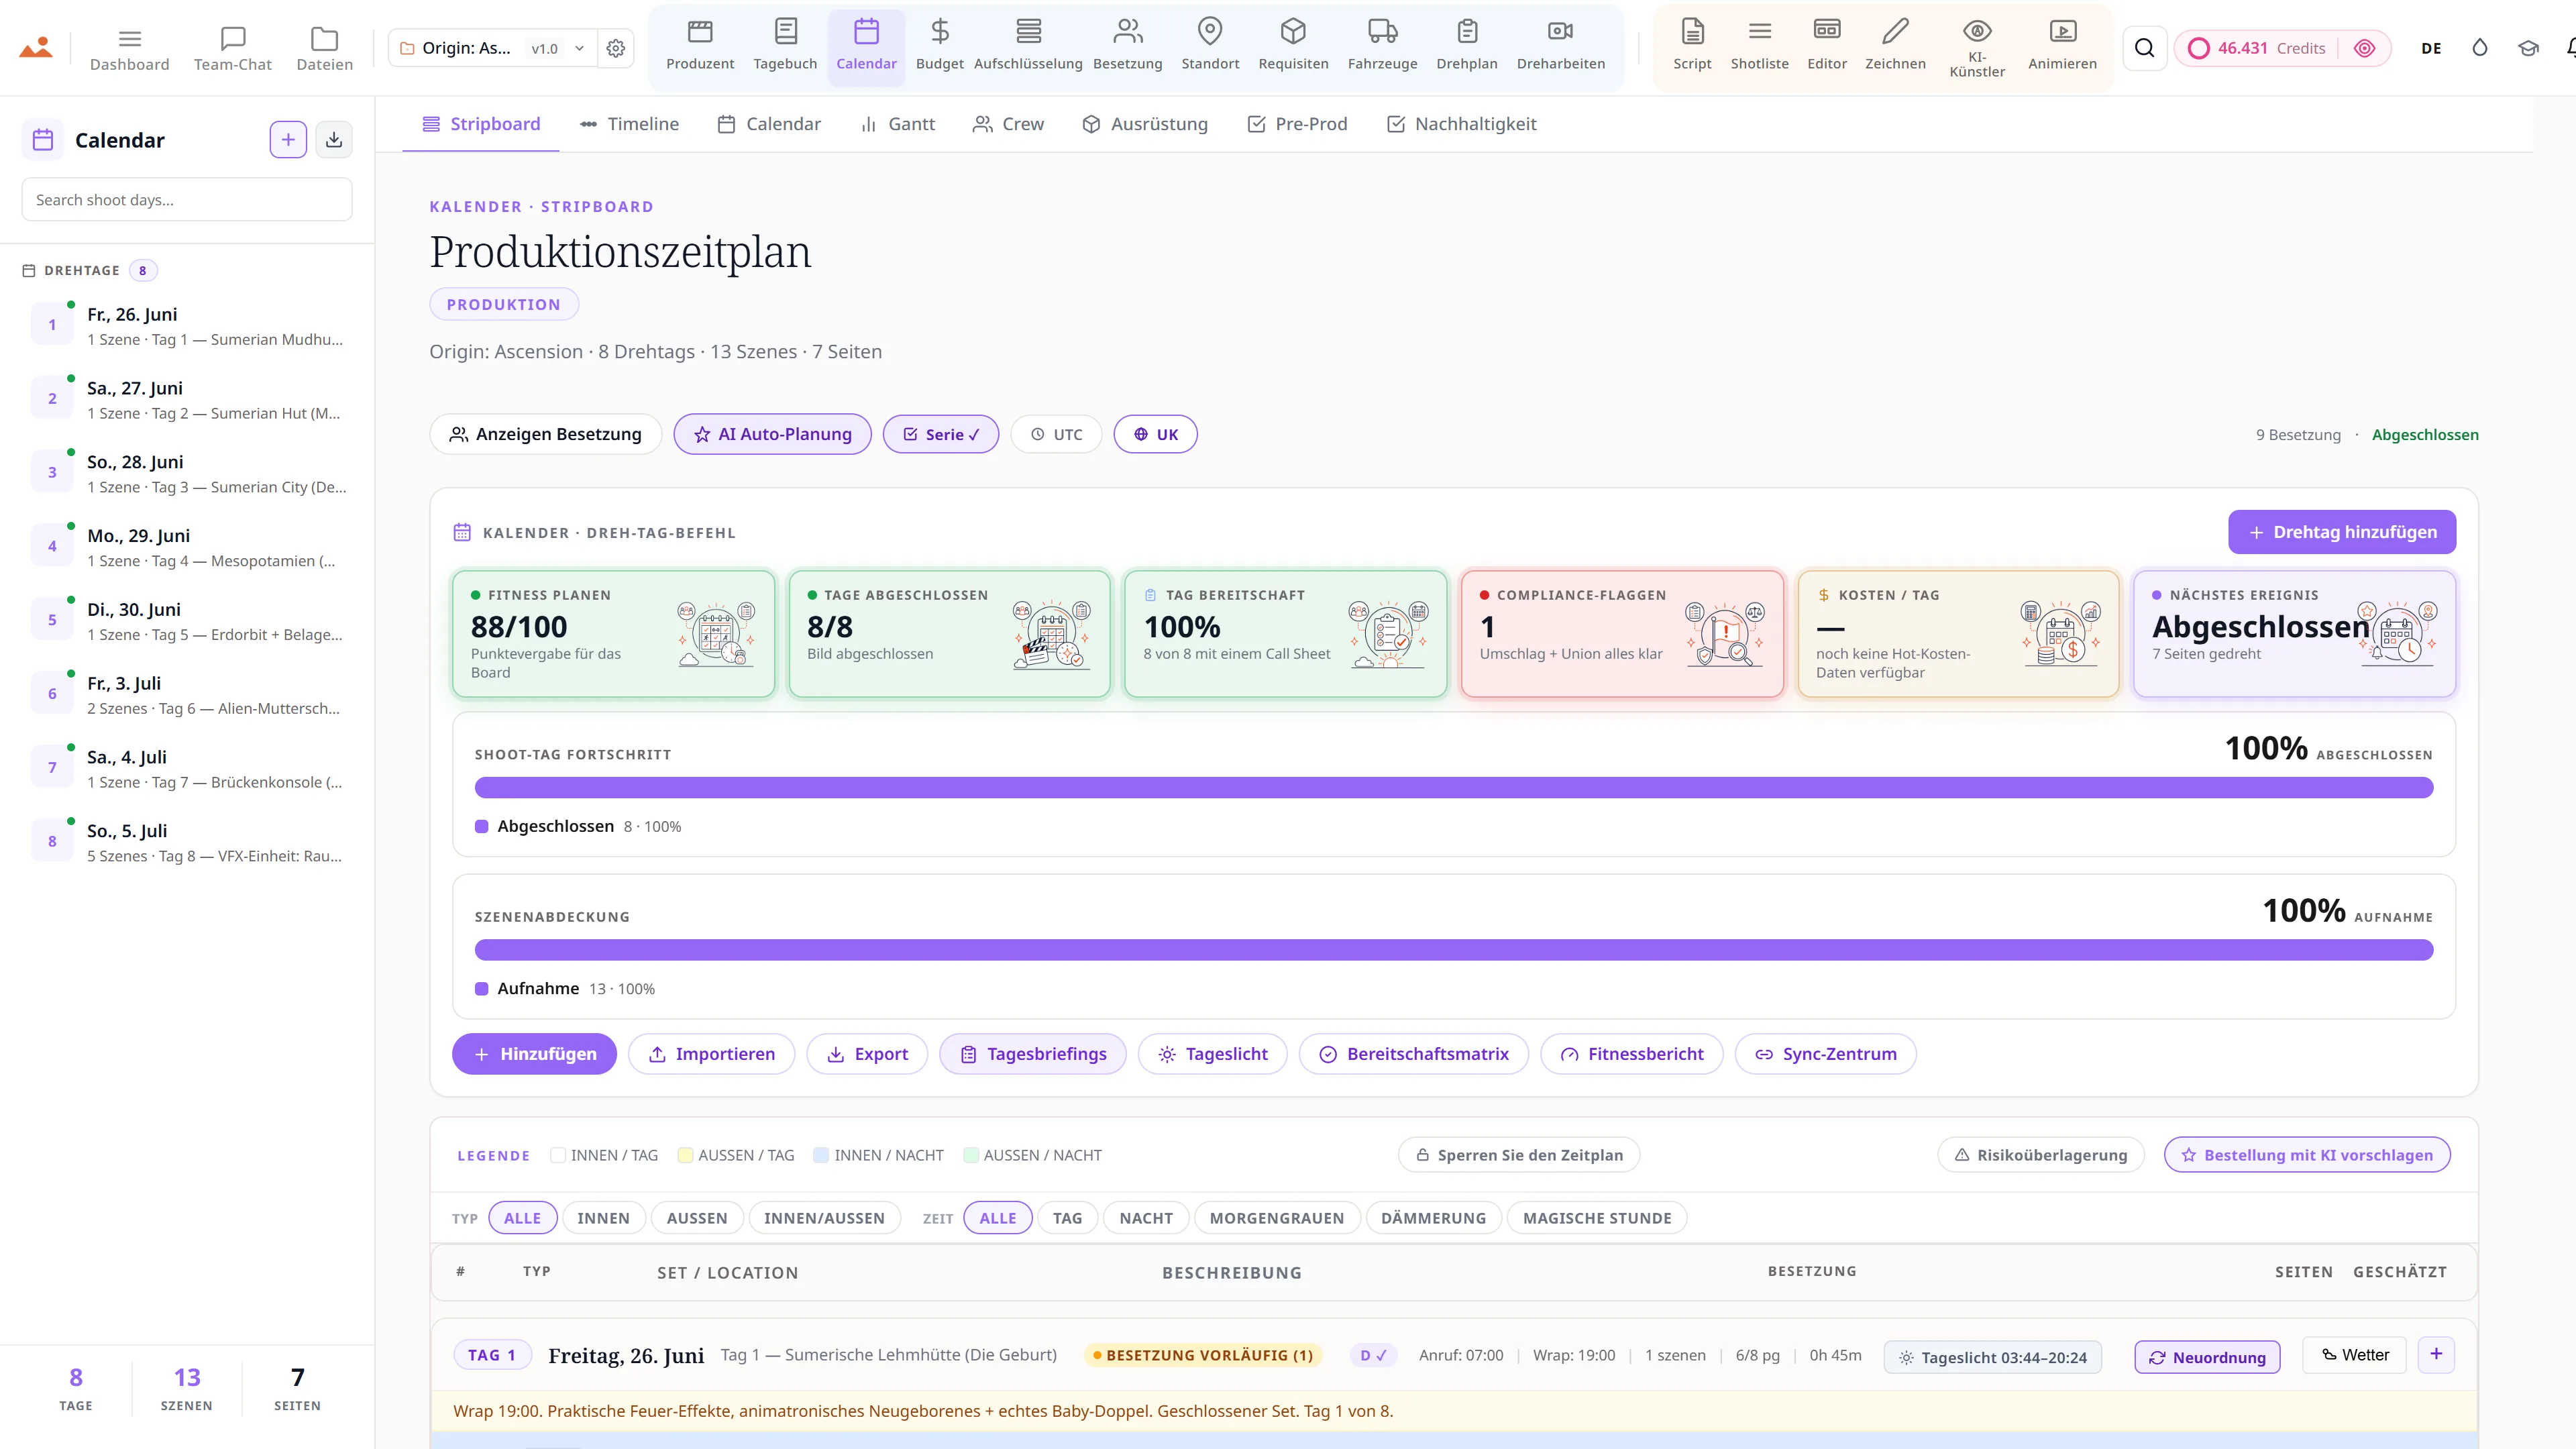Click the graduation cap icon
This screenshot has height=1449, width=2576.
click(2528, 48)
